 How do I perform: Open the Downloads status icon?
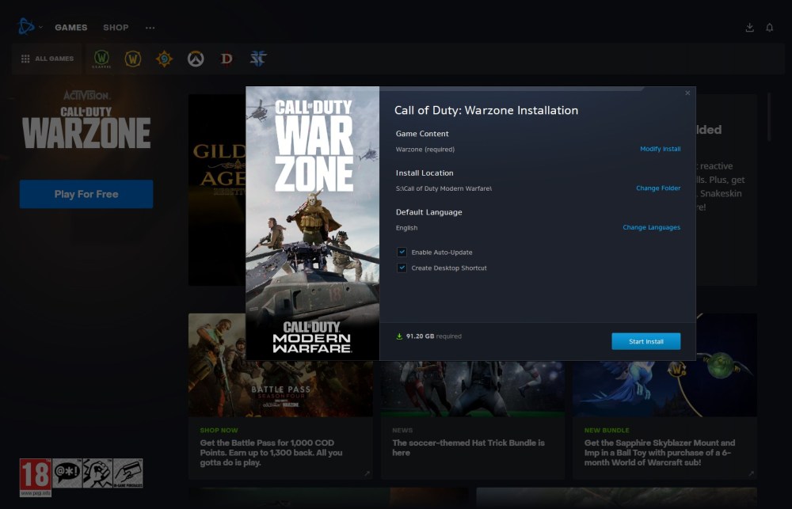click(x=749, y=27)
